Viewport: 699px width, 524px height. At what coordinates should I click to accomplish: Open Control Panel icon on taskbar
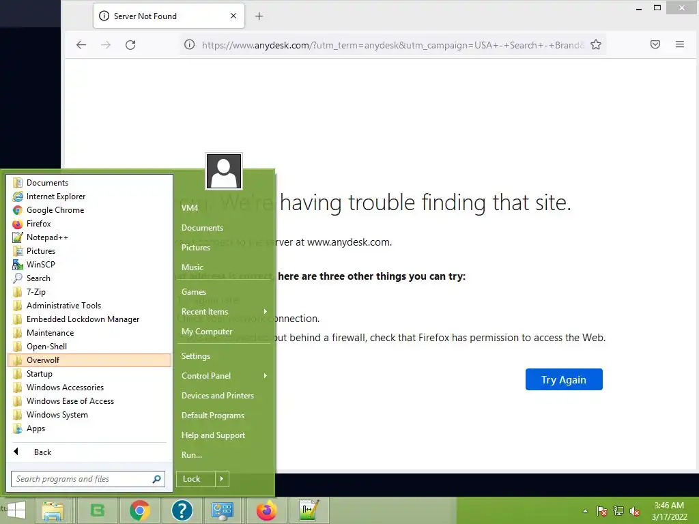(x=222, y=510)
